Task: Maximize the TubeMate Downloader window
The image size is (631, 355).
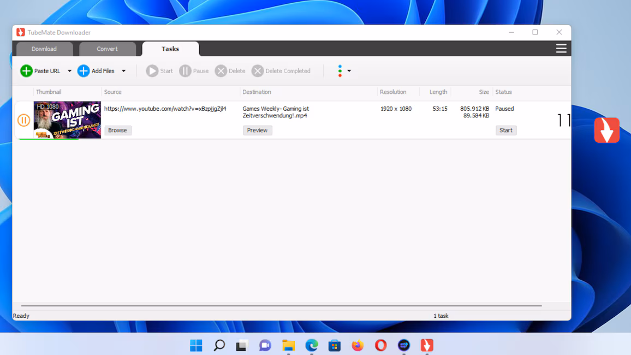Action: pos(535,32)
